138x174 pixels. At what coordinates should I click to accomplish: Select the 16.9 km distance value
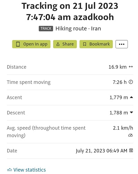click(118, 67)
